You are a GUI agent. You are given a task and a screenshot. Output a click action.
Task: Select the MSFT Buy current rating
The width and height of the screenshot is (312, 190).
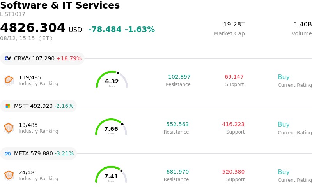pos(284,125)
